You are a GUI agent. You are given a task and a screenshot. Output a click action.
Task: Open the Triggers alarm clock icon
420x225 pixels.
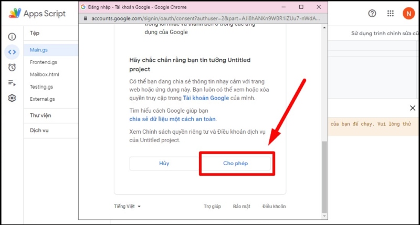click(12, 67)
